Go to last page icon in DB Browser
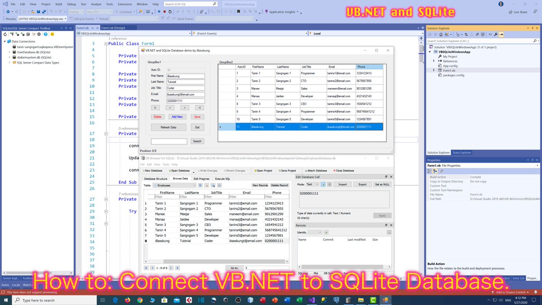The image size is (542, 305). click(x=178, y=267)
